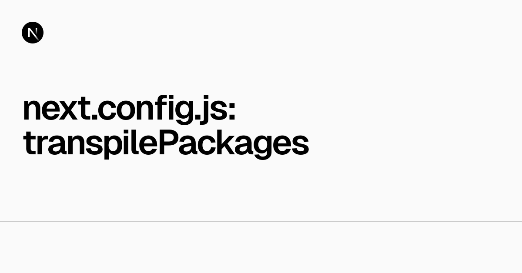The width and height of the screenshot is (522, 273).
Task: Select the "transpilePackages" heading text
Action: tap(166, 143)
